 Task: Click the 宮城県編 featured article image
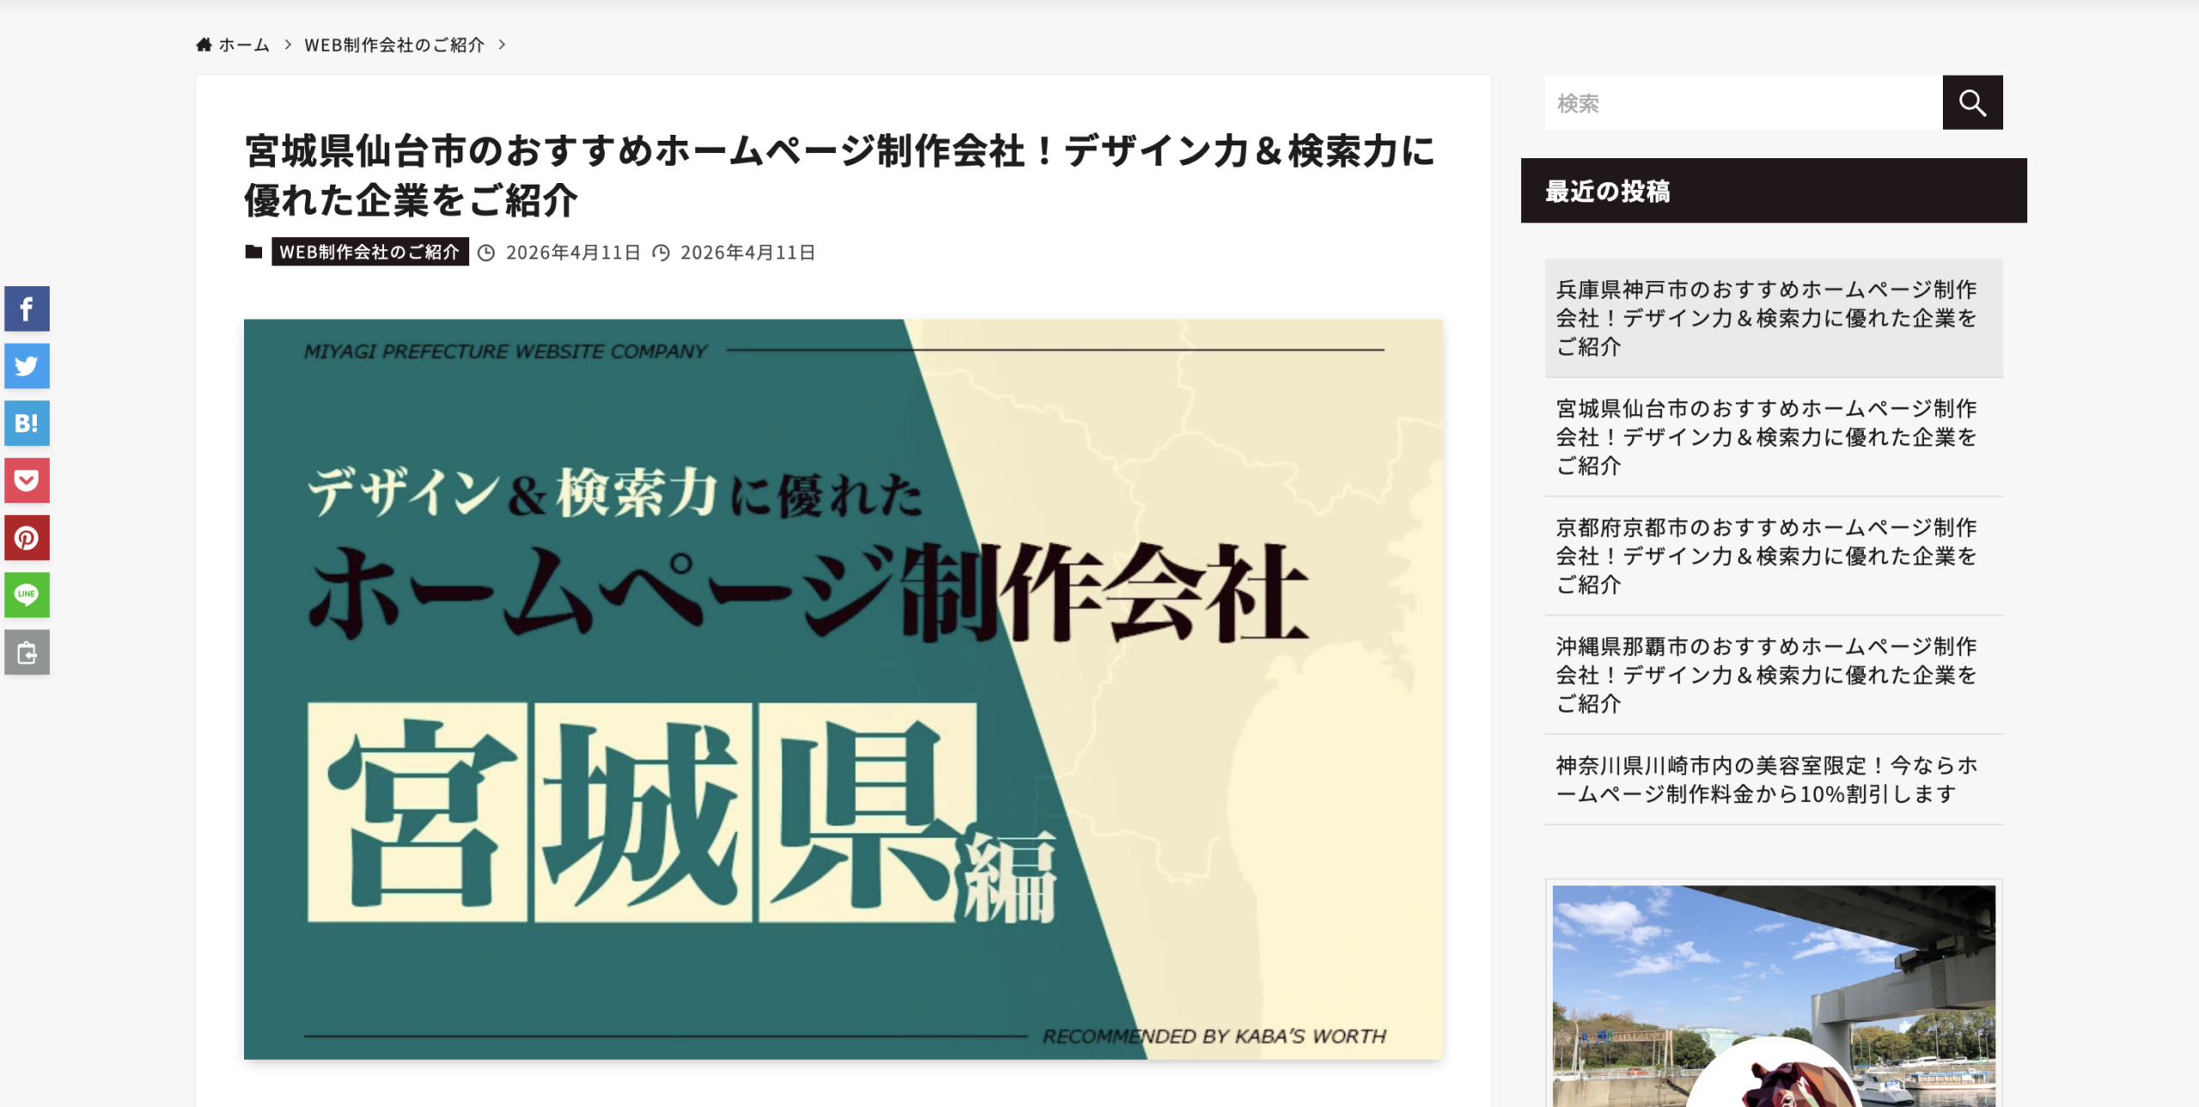click(843, 689)
